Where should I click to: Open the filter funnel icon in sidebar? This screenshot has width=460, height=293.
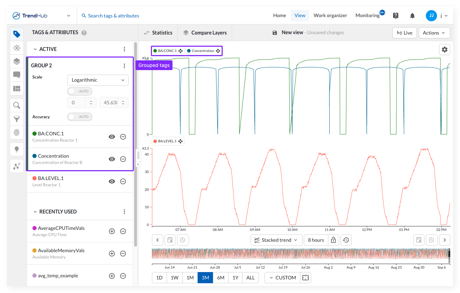click(x=17, y=119)
